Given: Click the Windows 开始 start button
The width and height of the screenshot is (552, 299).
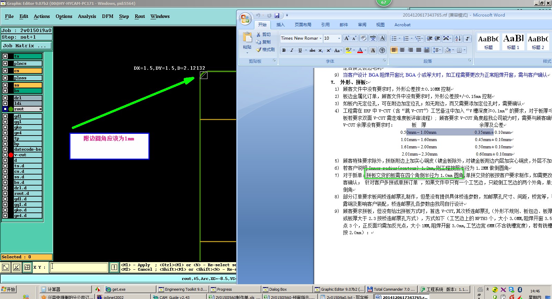Looking at the screenshot, I should [x=8, y=289].
